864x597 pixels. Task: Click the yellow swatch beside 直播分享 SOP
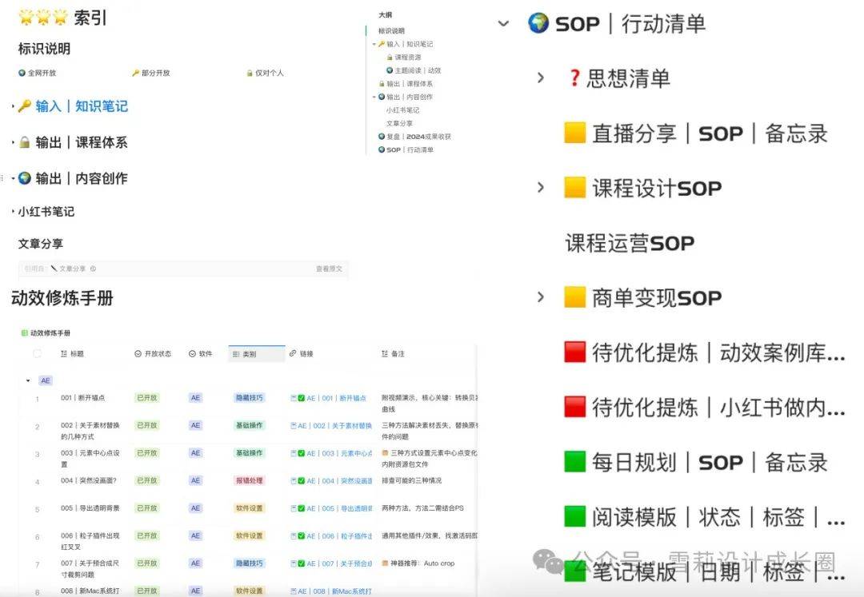pos(575,133)
